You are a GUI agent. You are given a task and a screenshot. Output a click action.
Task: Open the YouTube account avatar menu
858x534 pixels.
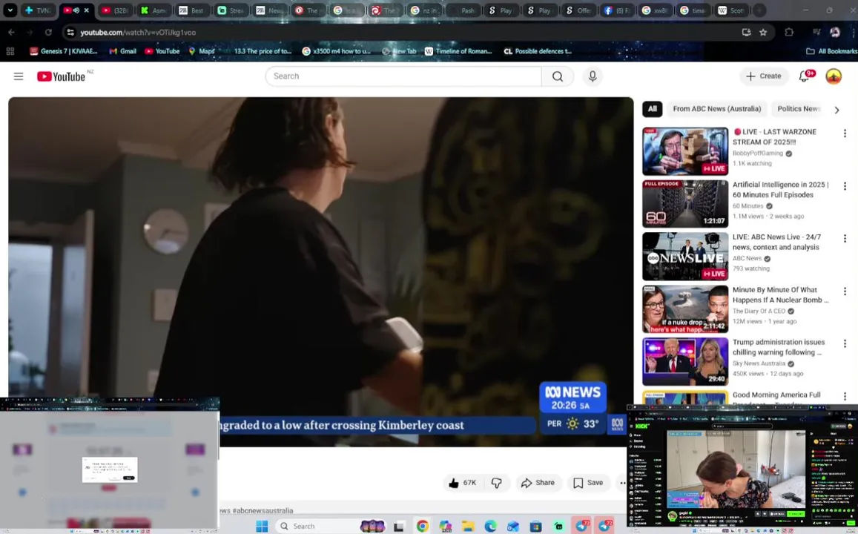[834, 76]
